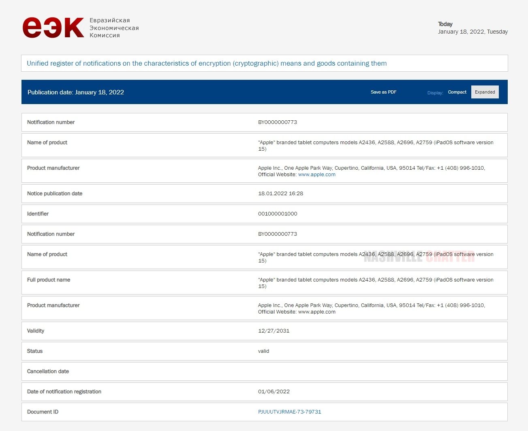528x431 pixels.
Task: Open the Unified register of notifications link
Action: coord(207,63)
